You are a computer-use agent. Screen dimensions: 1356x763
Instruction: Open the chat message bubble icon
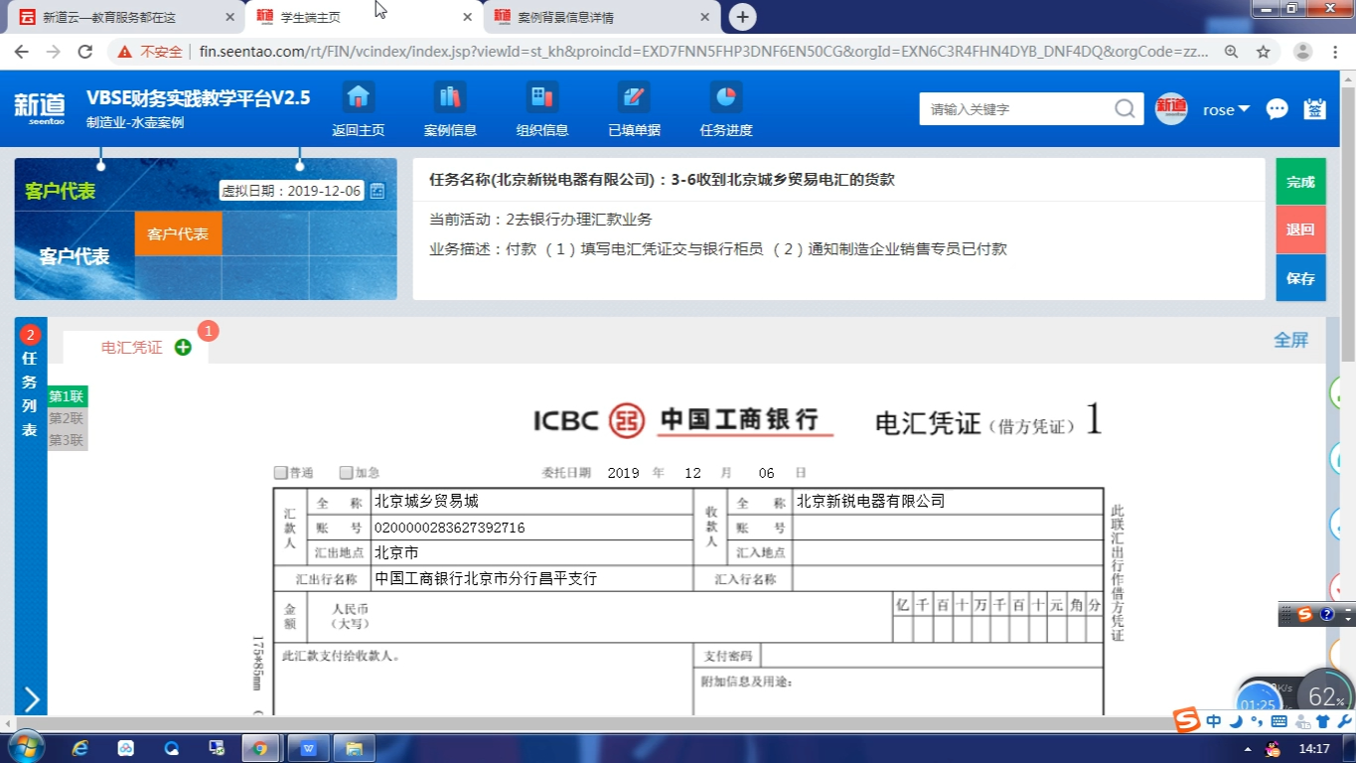point(1278,109)
